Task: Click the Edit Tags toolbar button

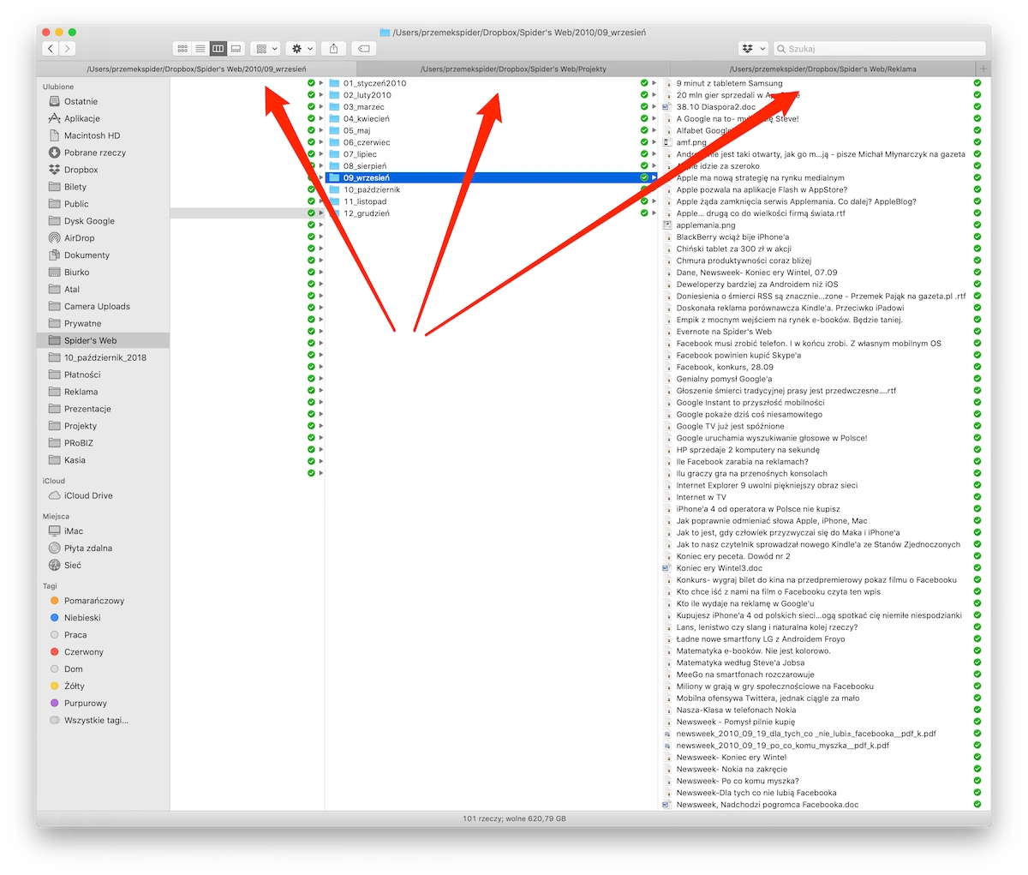Action: pos(363,49)
